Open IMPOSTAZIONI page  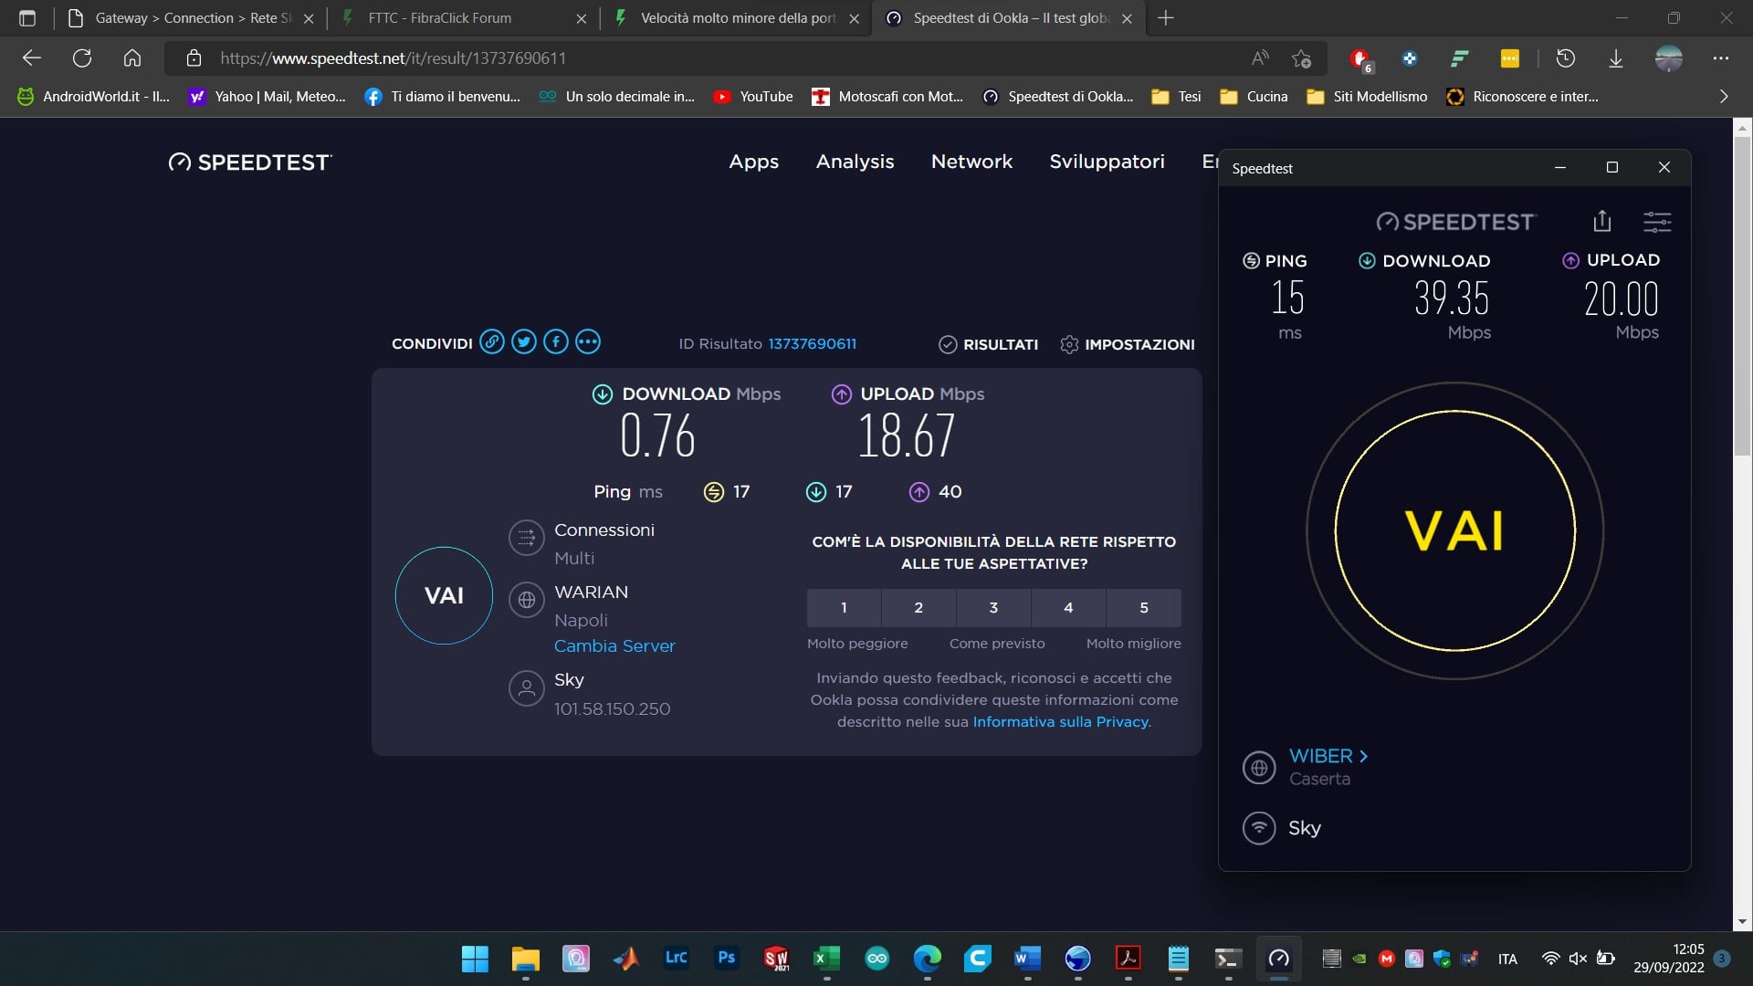[x=1128, y=344]
